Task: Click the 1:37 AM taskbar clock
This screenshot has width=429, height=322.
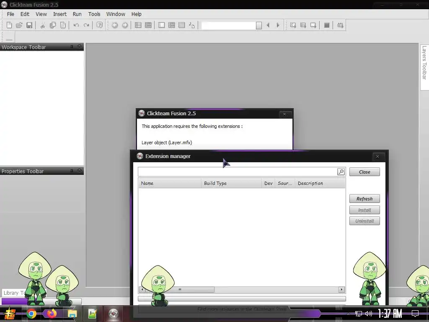Action: pos(390,314)
